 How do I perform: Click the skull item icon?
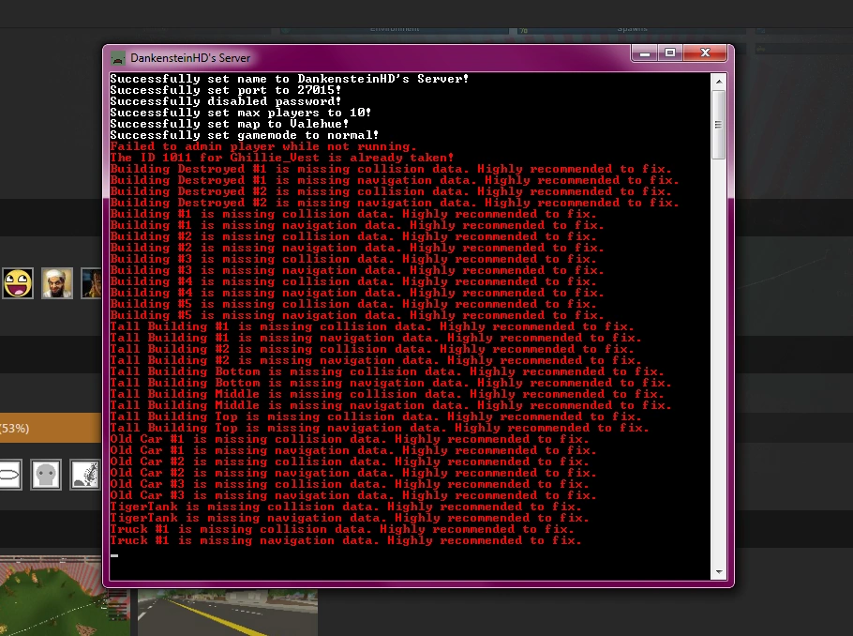point(45,475)
